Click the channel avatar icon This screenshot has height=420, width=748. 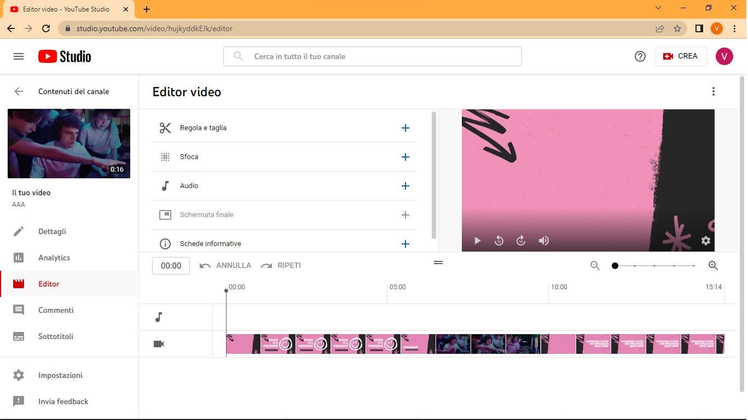coord(724,56)
